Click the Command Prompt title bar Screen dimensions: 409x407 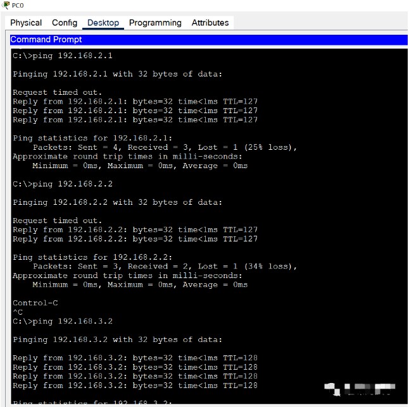[209, 40]
